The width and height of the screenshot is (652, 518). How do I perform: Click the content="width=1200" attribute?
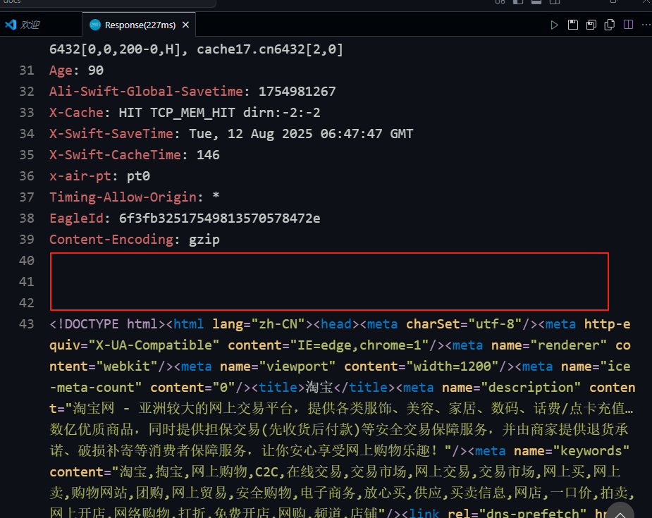pos(422,366)
